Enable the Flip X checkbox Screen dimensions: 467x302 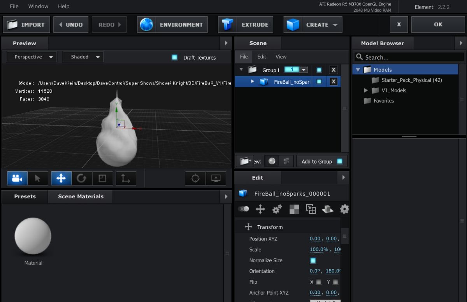point(319,282)
